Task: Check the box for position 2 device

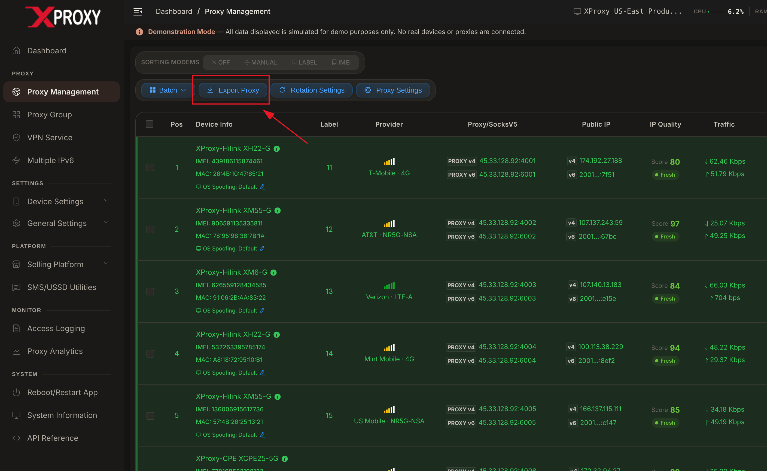Action: [x=150, y=230]
